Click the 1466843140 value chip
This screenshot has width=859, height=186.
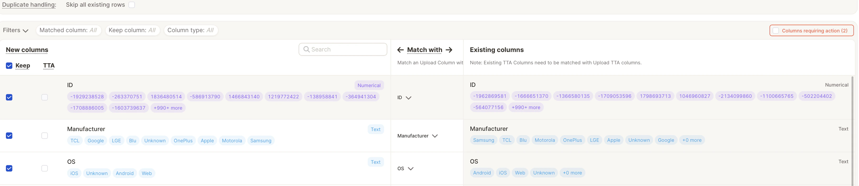click(x=244, y=96)
